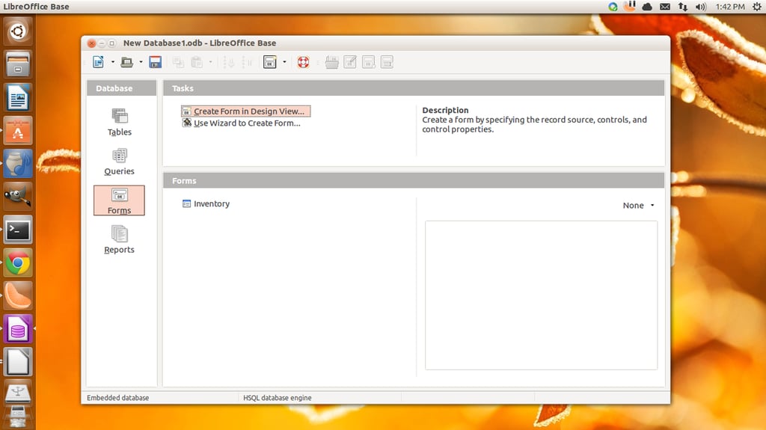The width and height of the screenshot is (766, 430).
Task: Expand the Open recent files arrow
Action: pyautogui.click(x=141, y=62)
